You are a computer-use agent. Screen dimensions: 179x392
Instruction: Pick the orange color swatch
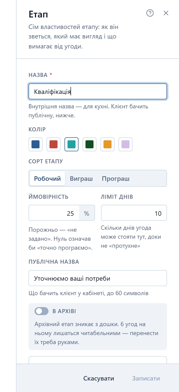click(107, 144)
